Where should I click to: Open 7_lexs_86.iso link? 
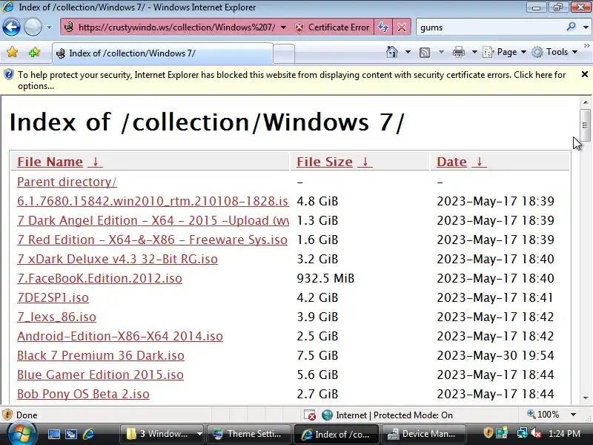pyautogui.click(x=57, y=317)
